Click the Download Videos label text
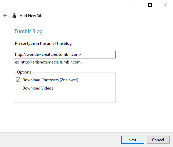Screen dimensions: 173x147 [38, 88]
